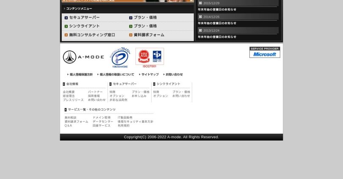Click the Copyright 2006-2022 A-mode footer text

coord(171,137)
